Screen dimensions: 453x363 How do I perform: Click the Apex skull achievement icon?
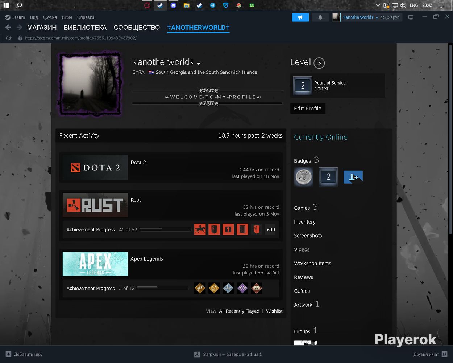[x=257, y=288]
